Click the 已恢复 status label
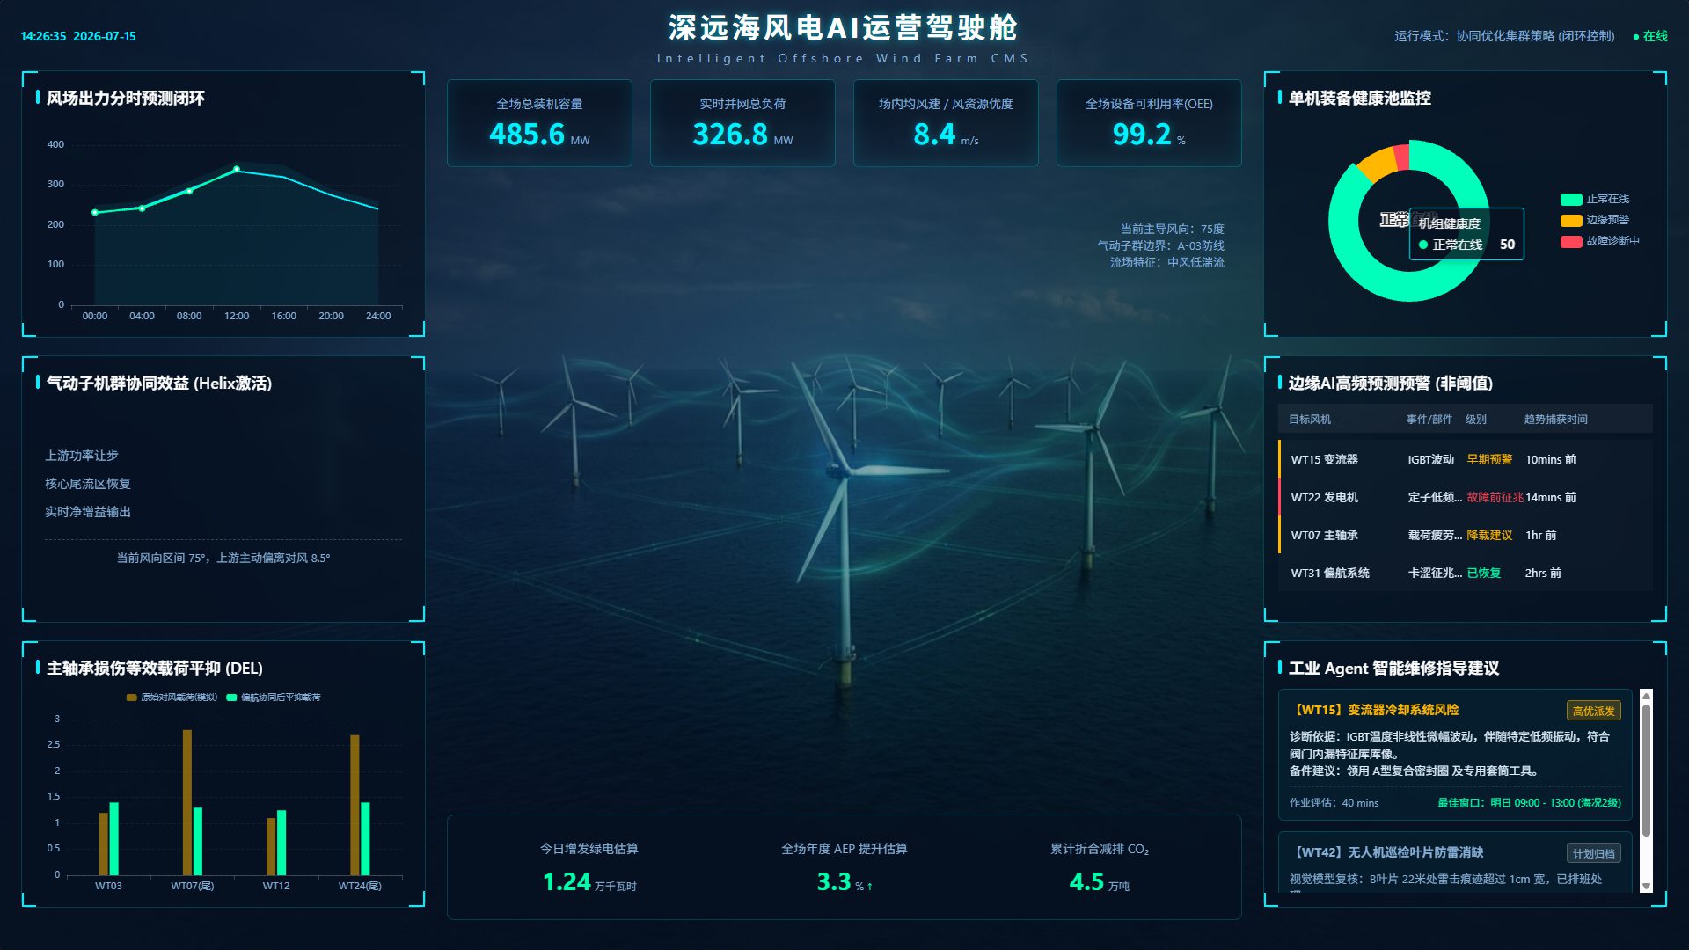This screenshot has width=1689, height=950. pos(1484,574)
